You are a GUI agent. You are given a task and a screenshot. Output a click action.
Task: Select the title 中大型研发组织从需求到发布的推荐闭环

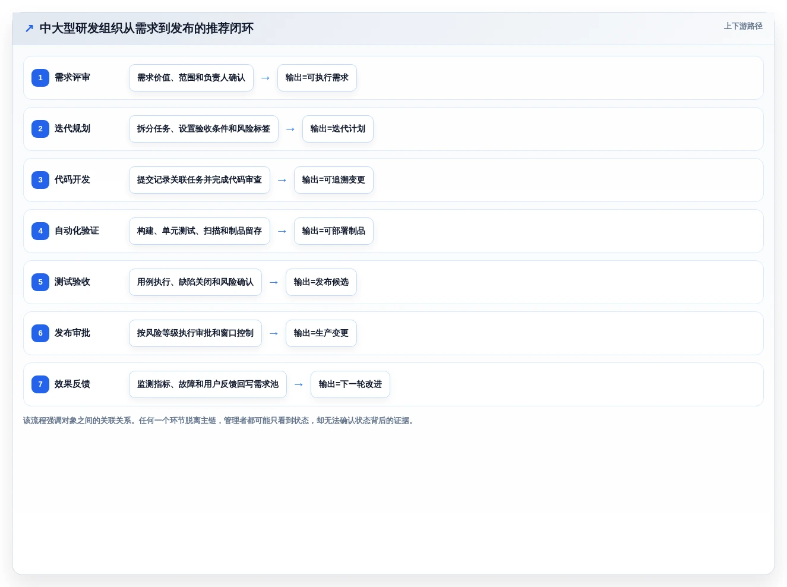pos(146,29)
